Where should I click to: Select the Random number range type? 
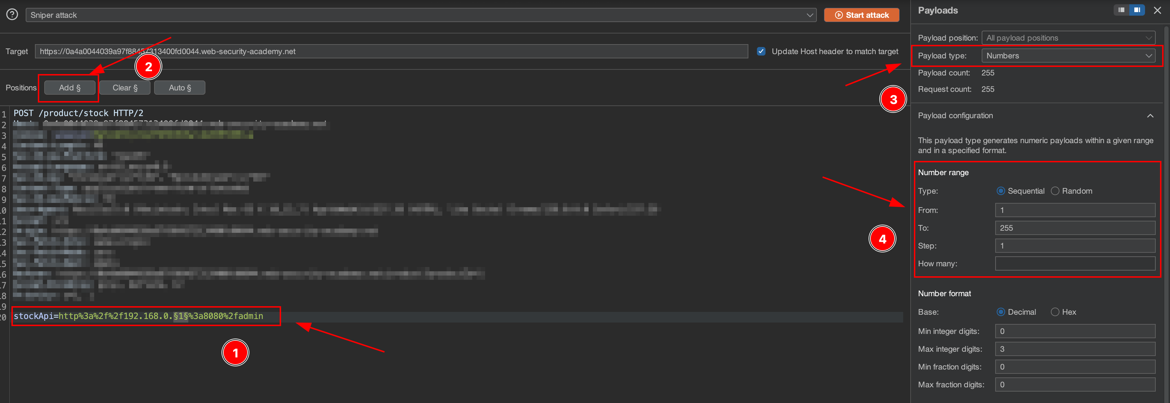coord(1055,191)
